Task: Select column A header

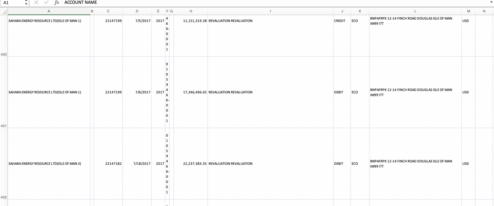Action: 49,11
